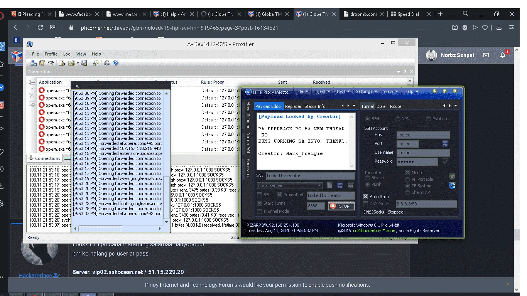The image size is (527, 296).
Task: Open Proxification Rules icon in Proxifier toolbar
Action: point(42,63)
